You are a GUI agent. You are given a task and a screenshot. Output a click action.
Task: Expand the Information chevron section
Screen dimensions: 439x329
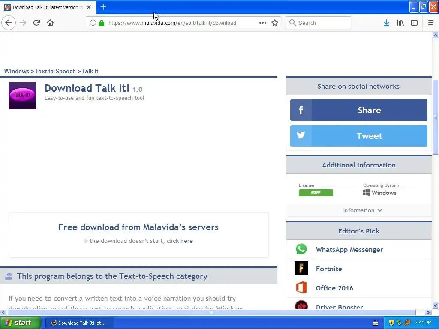[x=362, y=210]
